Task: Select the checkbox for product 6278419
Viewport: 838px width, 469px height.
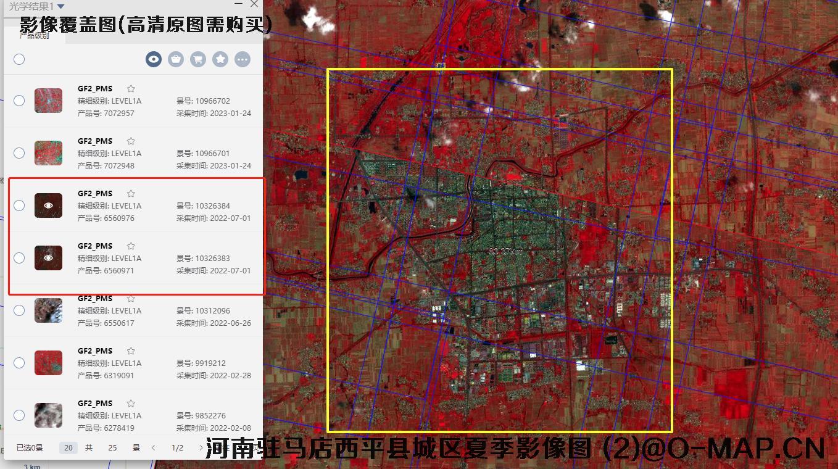Action: [x=19, y=415]
